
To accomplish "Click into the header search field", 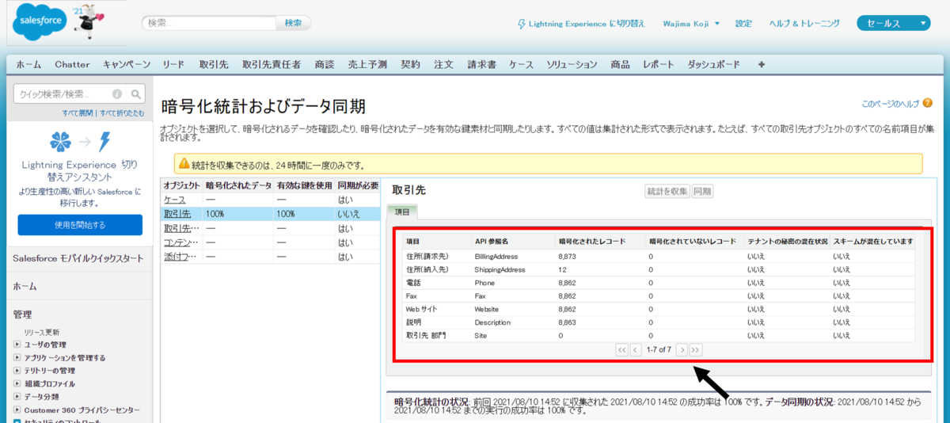I will [208, 23].
